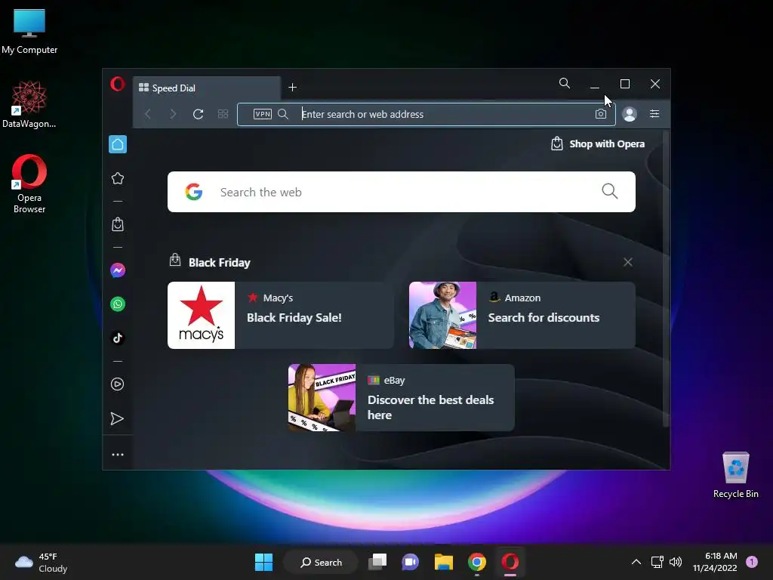Open My Computer desktop icon
Screen dimensions: 773x580
[x=29, y=31]
